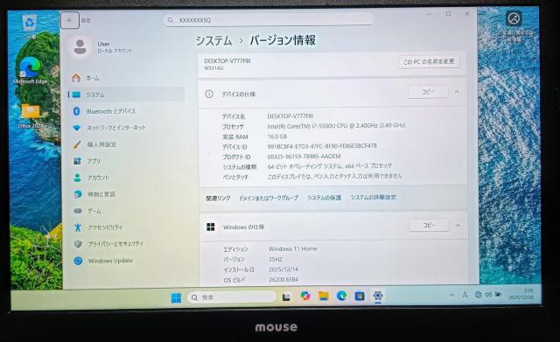
Task: Click the privacy shield icon
Action: click(78, 244)
